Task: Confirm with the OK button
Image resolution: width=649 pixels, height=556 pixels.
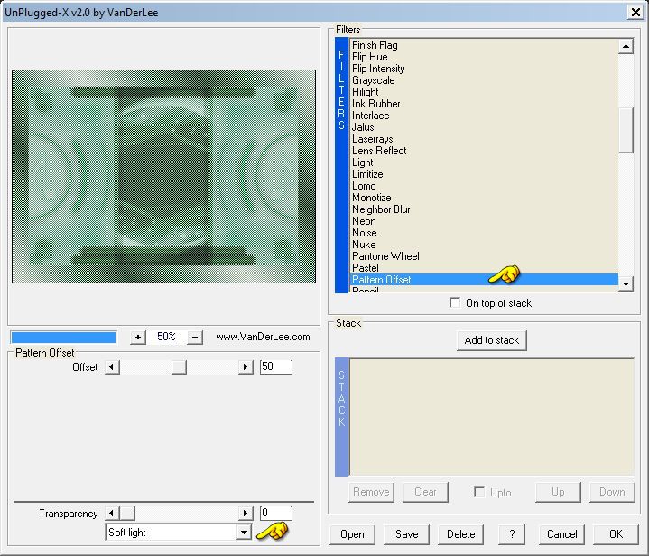Action: [x=616, y=534]
